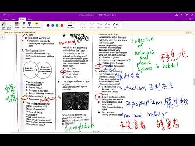Open the Home ribbon tab
The image size is (195, 146).
click(x=5, y=19)
